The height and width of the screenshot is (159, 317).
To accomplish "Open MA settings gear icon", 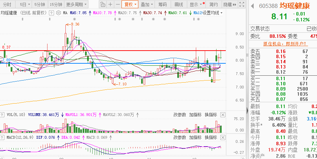I will click(59, 13).
